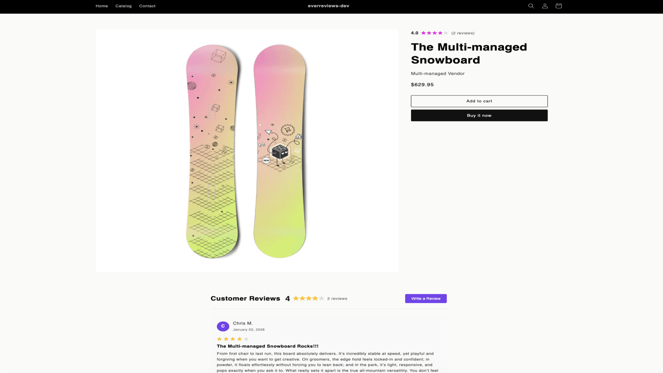The image size is (663, 373).
Task: Open the shopping cart icon
Action: point(558,6)
